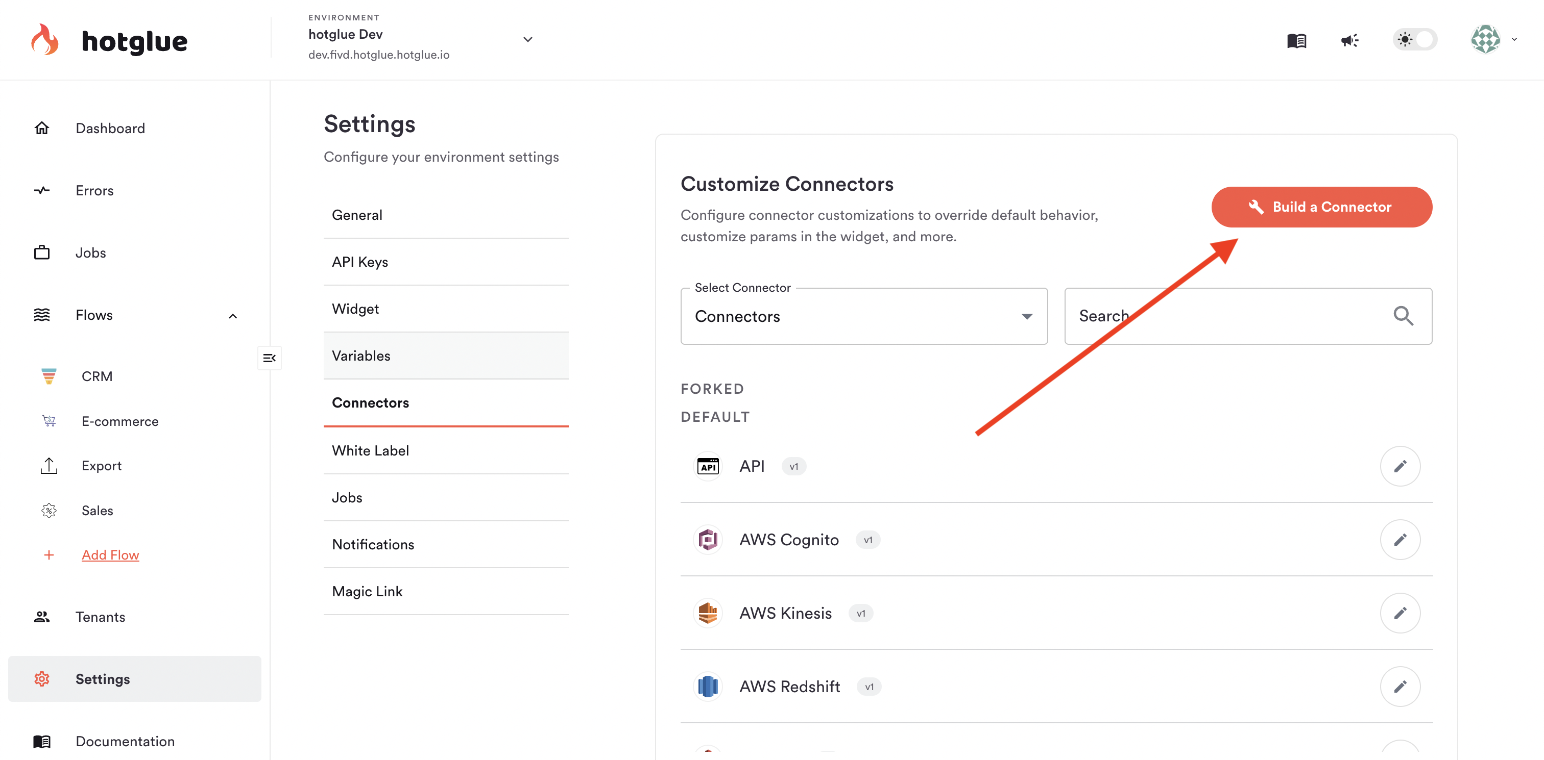Open the API Keys settings tab
This screenshot has height=760, width=1544.
click(446, 262)
